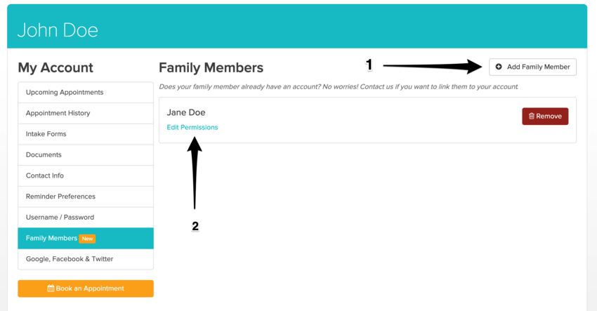This screenshot has height=311, width=597.
Task: Click the Jane Doe family member name
Action: (186, 112)
